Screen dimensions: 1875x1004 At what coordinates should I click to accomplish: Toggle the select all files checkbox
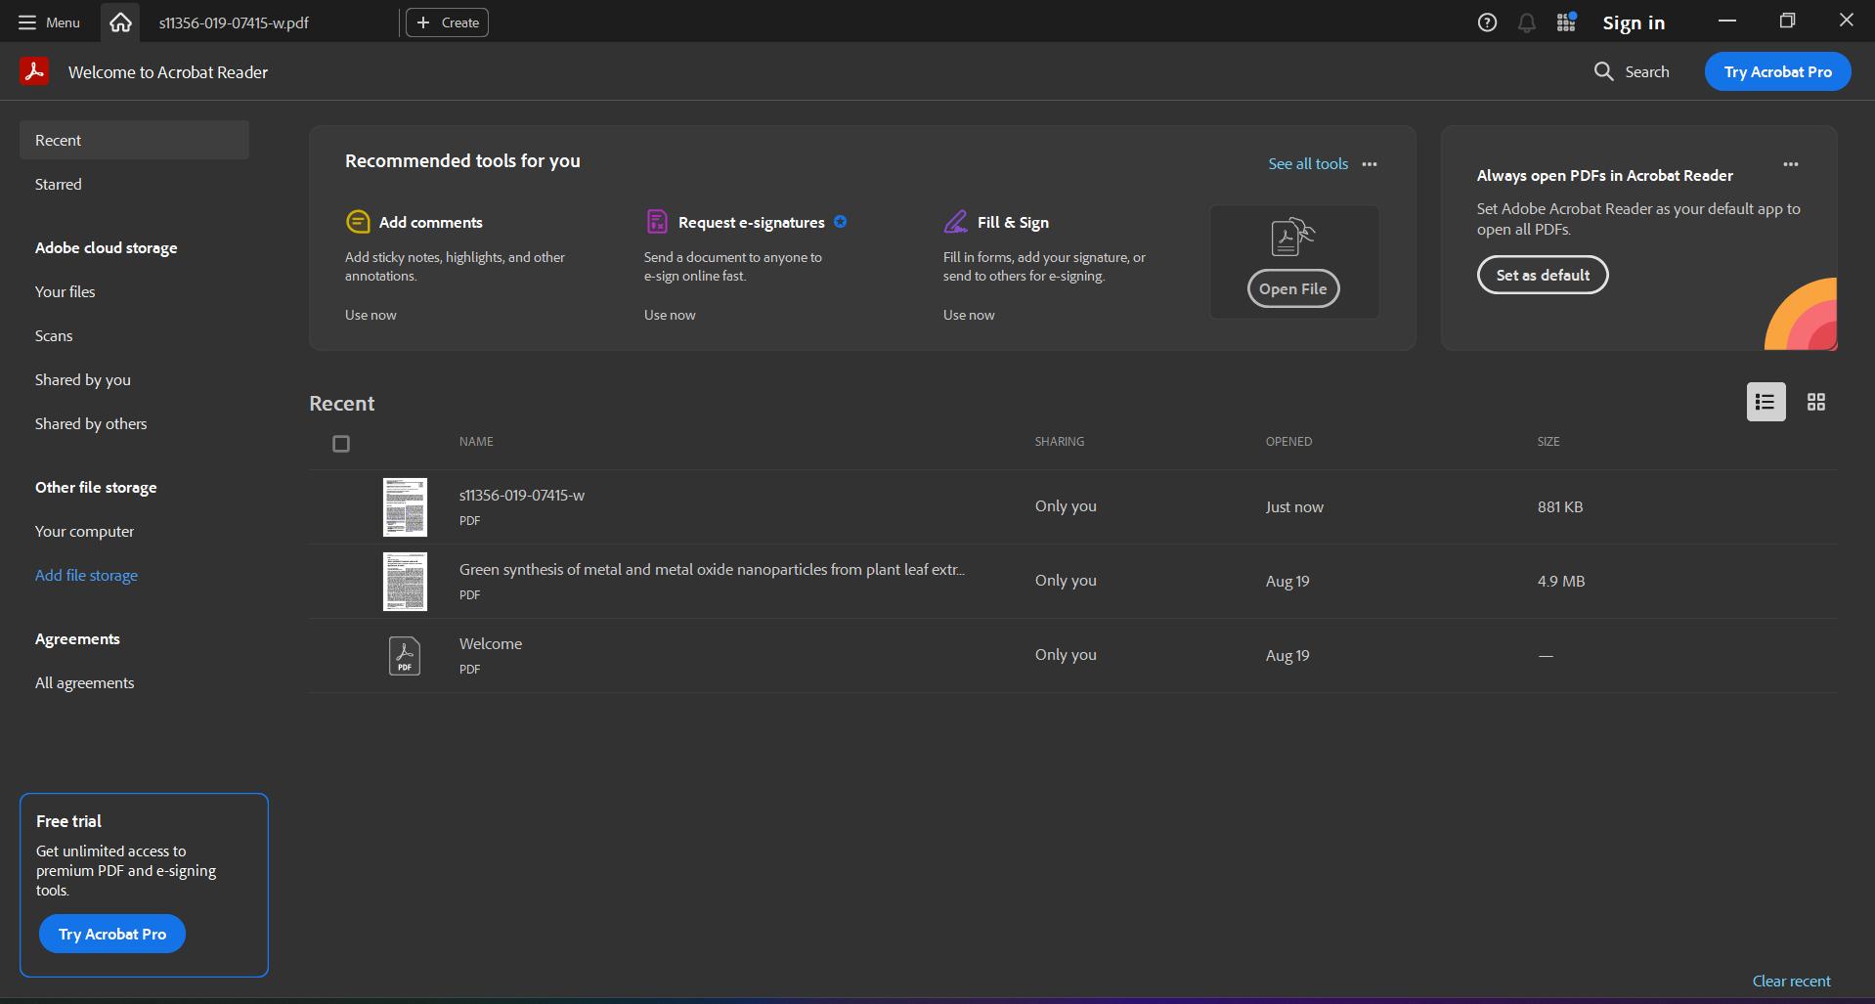point(341,444)
